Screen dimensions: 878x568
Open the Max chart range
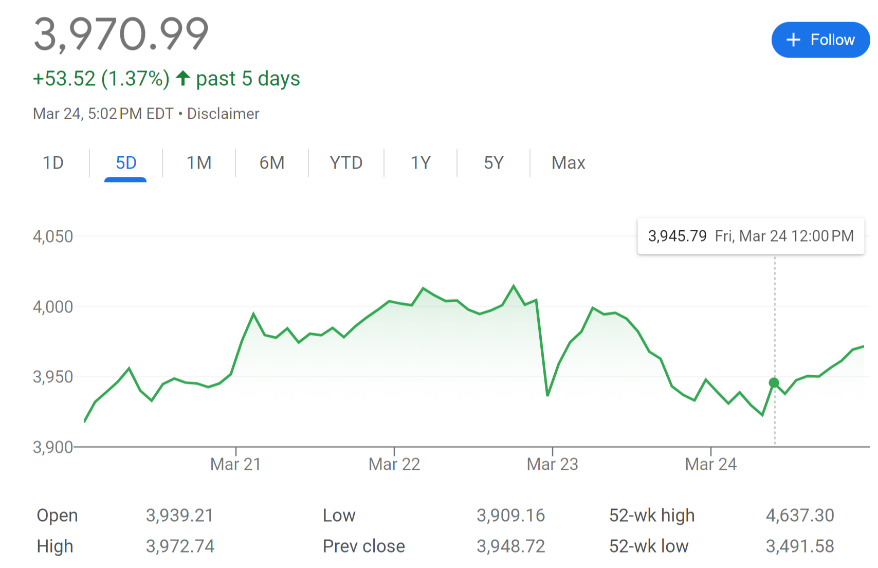(568, 163)
